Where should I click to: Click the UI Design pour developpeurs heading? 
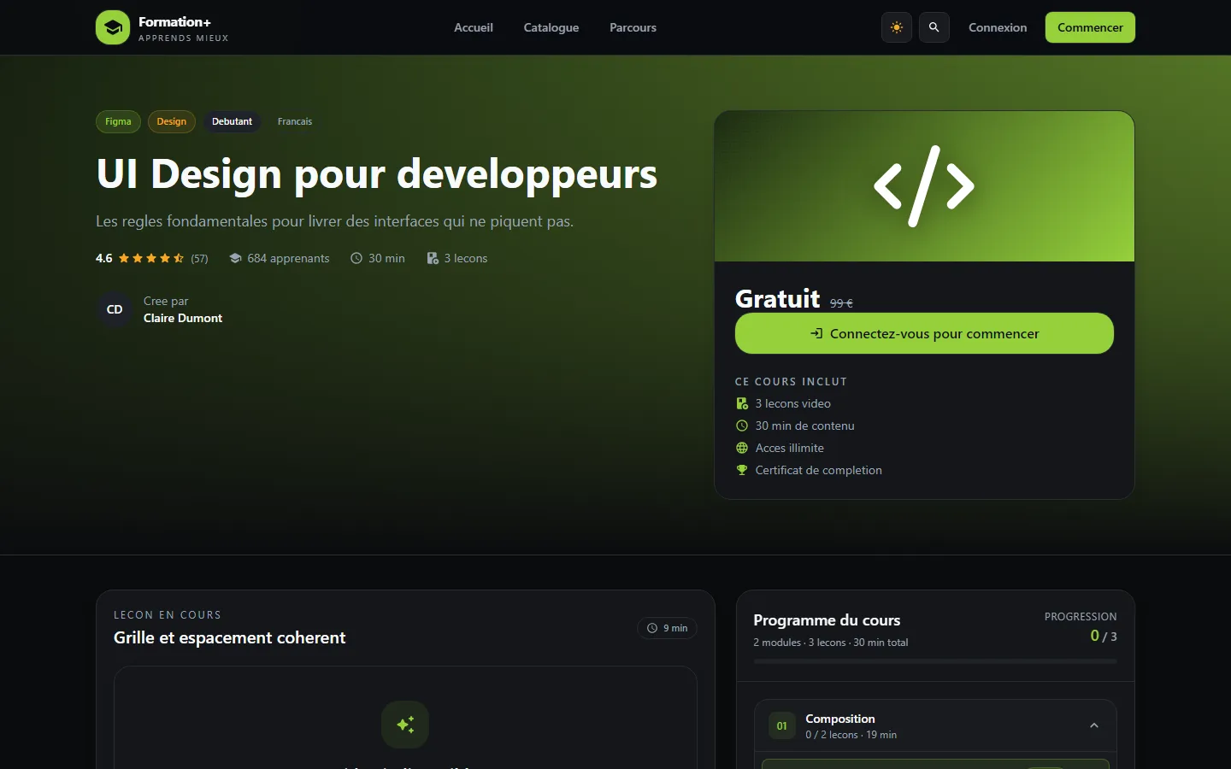pyautogui.click(x=377, y=174)
